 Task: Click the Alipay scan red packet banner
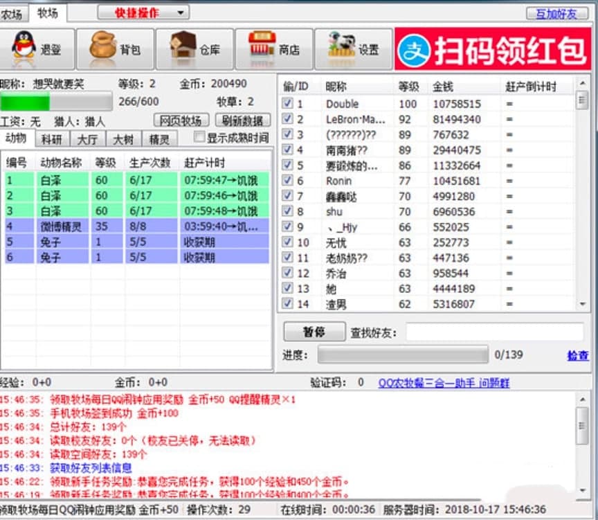[496, 48]
